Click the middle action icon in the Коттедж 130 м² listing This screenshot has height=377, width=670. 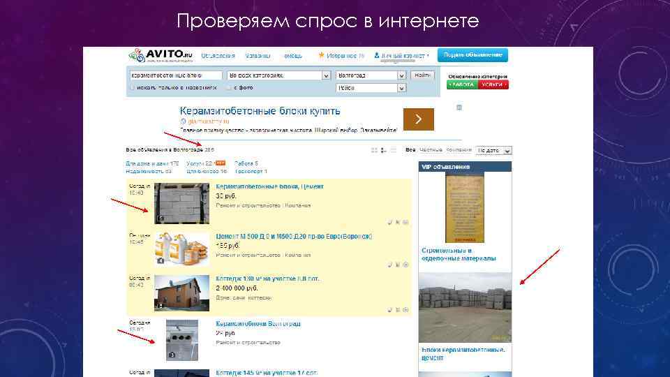click(x=398, y=310)
